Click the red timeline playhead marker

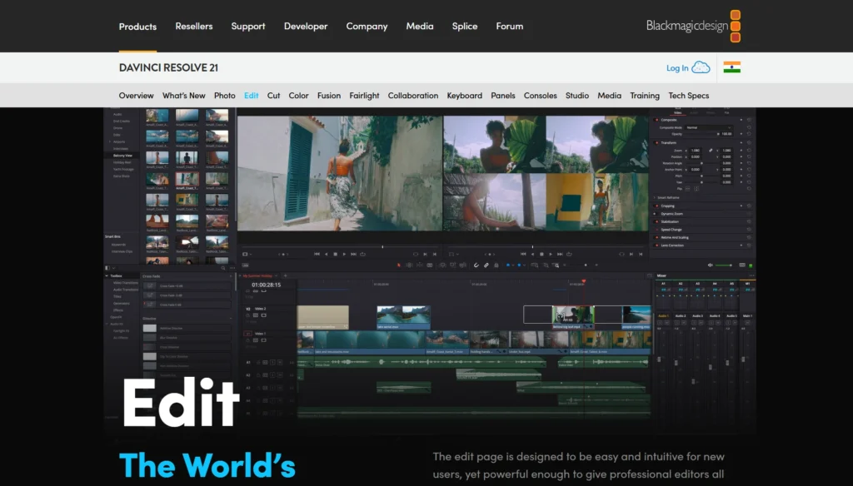(584, 281)
